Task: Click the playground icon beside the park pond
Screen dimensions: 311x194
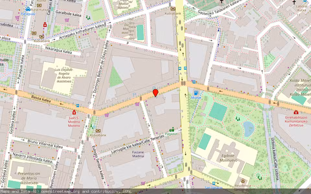Action: coord(238,119)
